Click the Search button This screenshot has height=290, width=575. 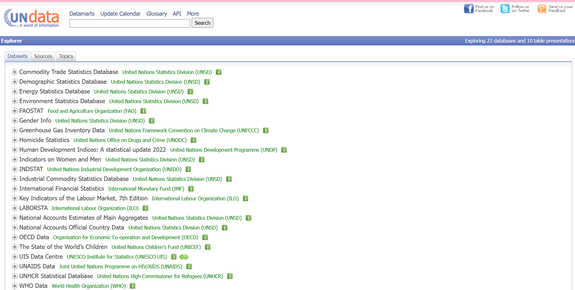pos(202,23)
